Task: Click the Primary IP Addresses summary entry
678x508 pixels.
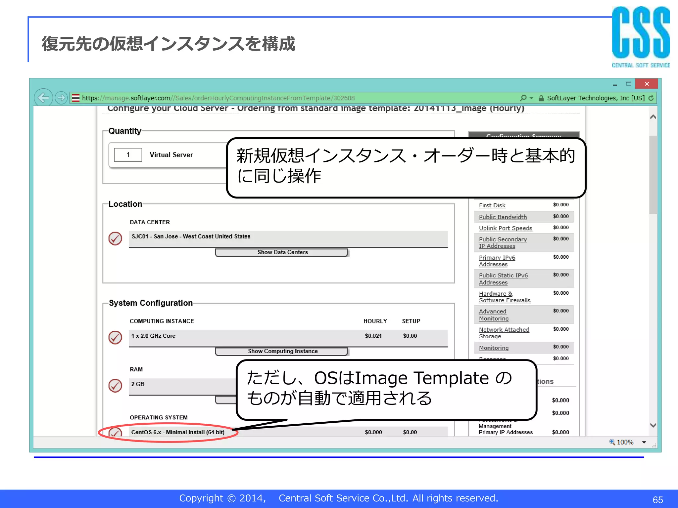Action: (x=506, y=432)
